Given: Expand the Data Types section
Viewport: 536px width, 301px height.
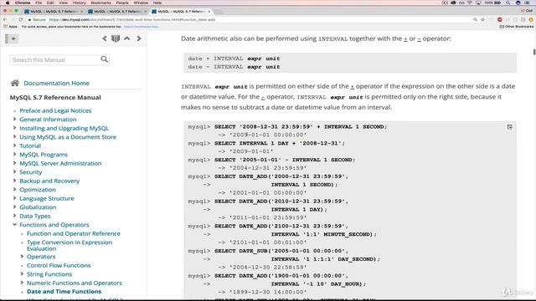Looking at the screenshot, I should (14, 216).
